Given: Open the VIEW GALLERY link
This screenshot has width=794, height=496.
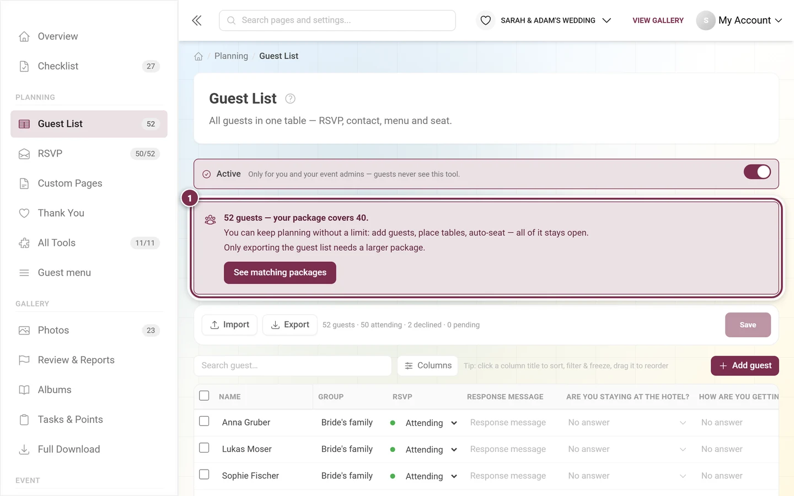Looking at the screenshot, I should tap(658, 20).
